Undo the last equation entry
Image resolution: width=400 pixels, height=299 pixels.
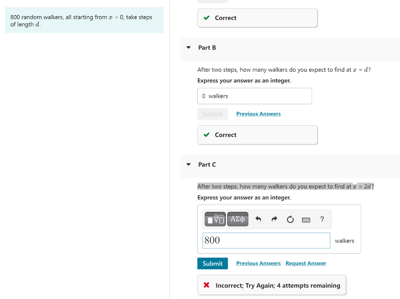click(259, 219)
